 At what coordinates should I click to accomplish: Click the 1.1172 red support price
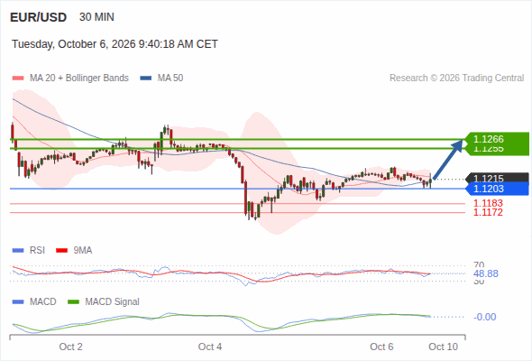(x=488, y=213)
